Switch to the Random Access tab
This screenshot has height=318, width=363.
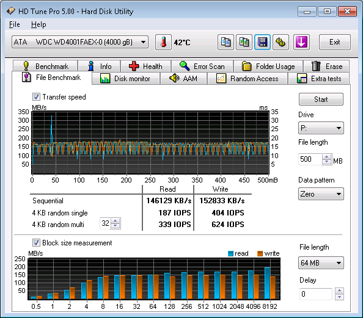click(248, 78)
